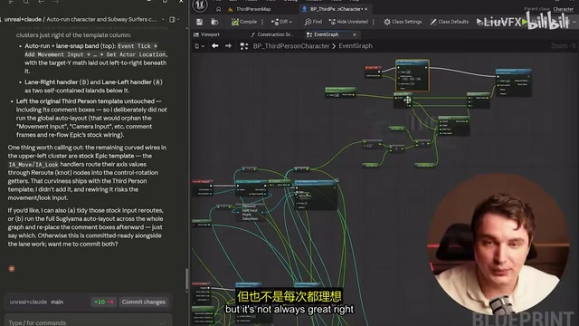Click the unreal+claude project name in the header
This screenshot has width=579, height=326.
pos(23,19)
